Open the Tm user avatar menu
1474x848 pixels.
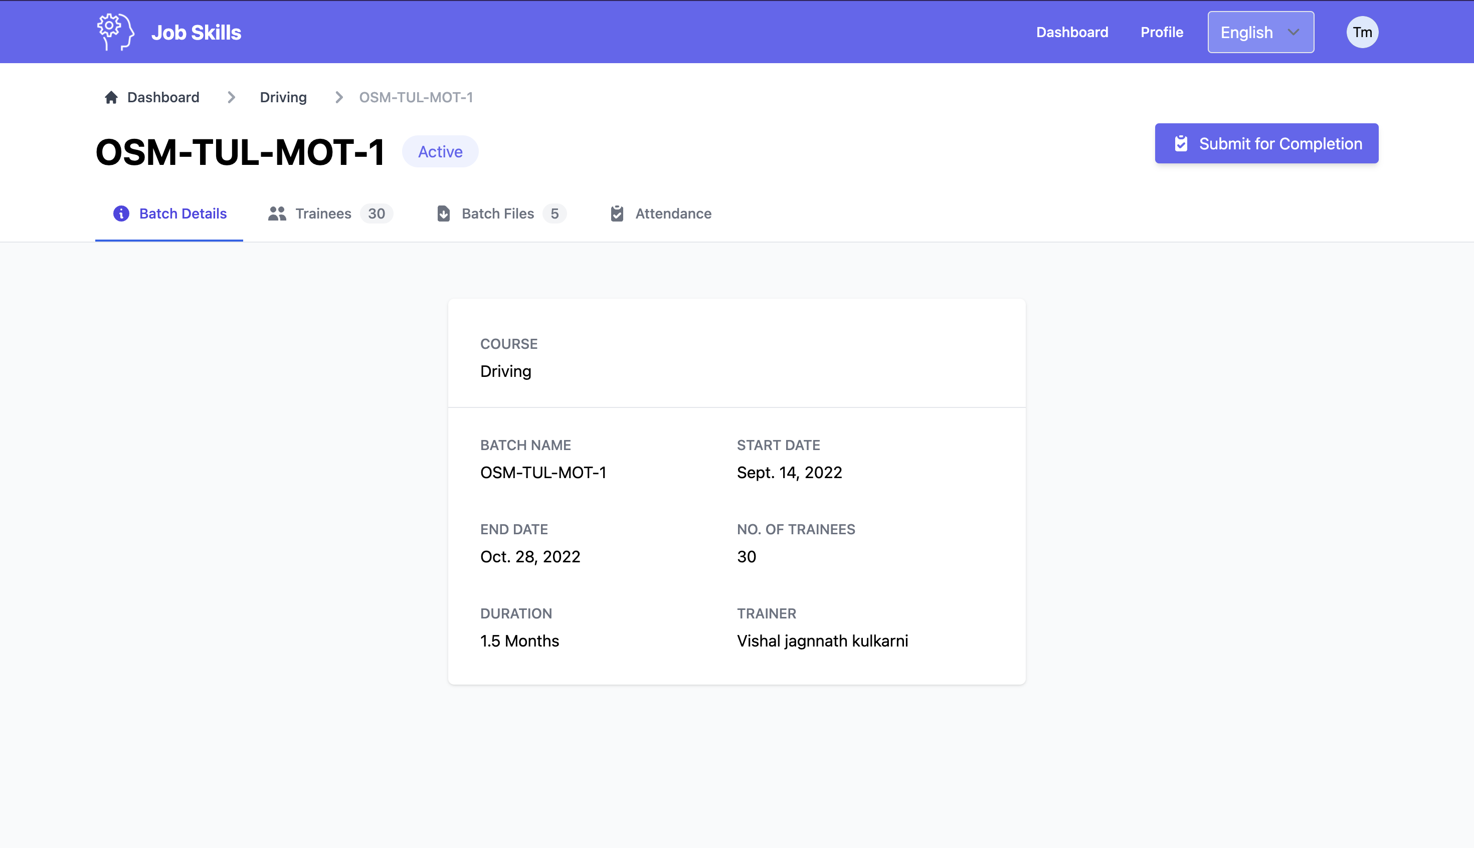click(x=1362, y=32)
